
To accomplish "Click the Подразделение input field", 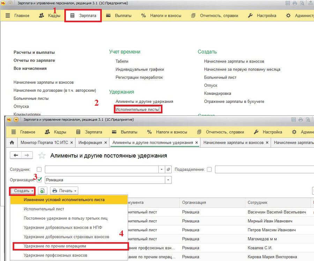I will click(x=264, y=169).
